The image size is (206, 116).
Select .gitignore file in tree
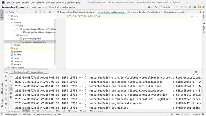[16, 52]
